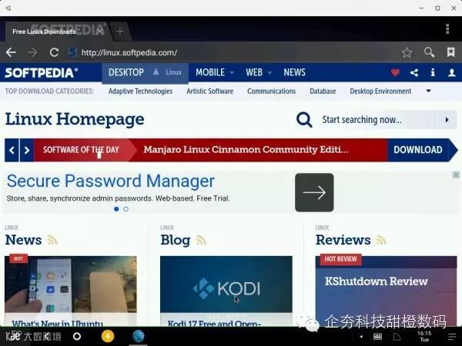Open Desktop Environment category
This screenshot has width=462, height=346.
[x=380, y=91]
